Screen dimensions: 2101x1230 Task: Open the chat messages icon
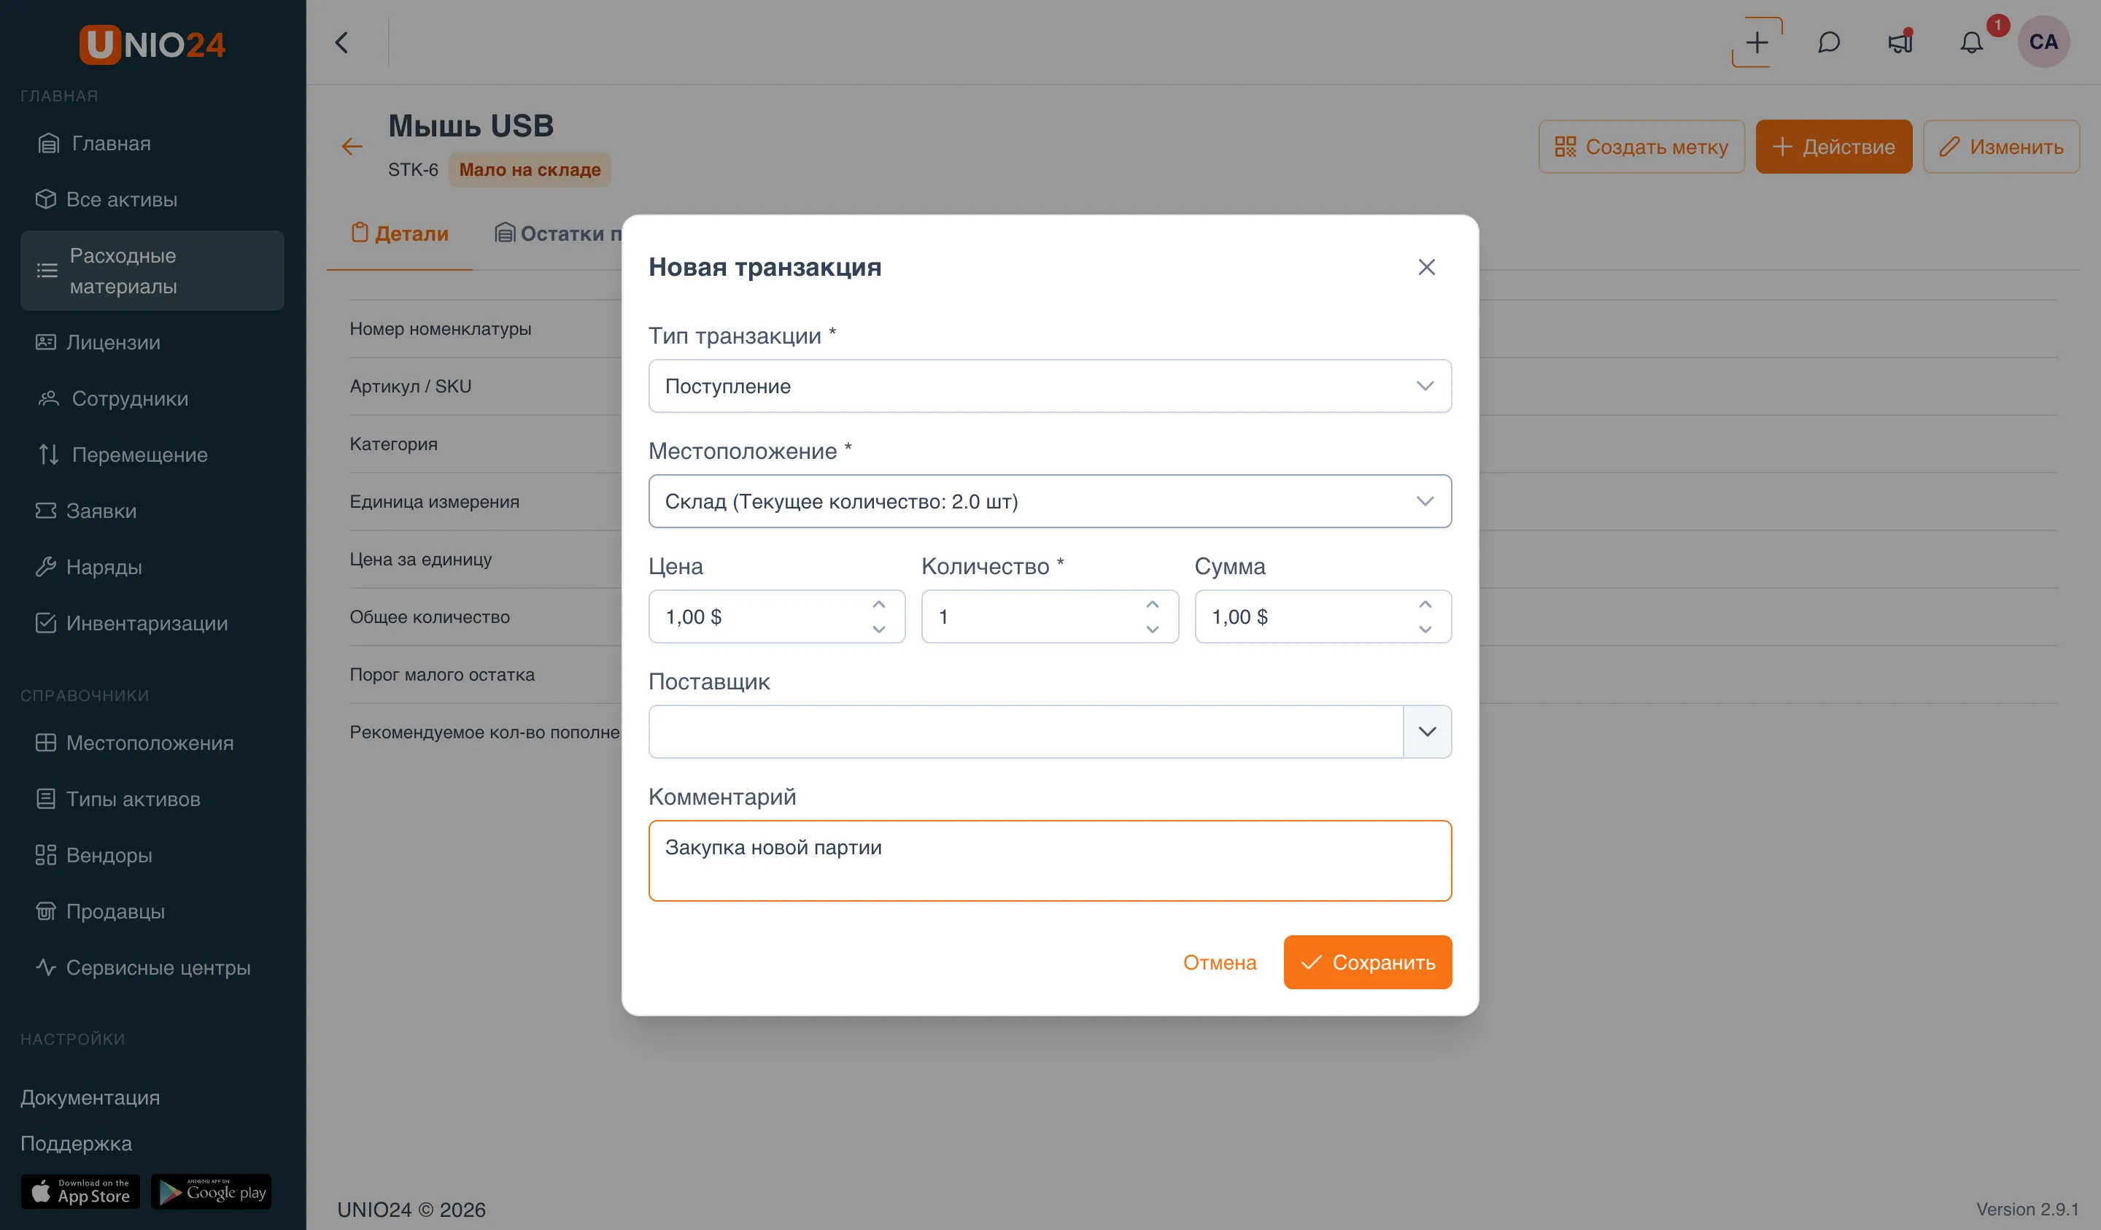click(x=1828, y=42)
